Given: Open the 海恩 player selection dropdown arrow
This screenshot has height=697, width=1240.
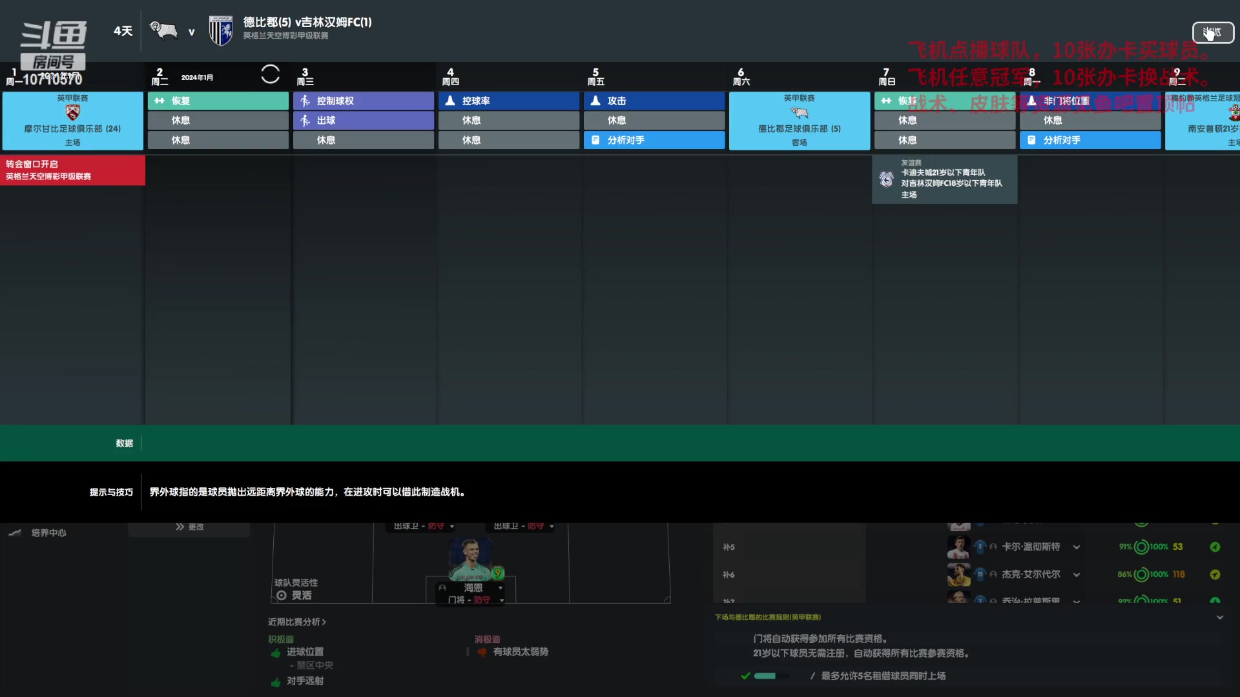Looking at the screenshot, I should (501, 588).
